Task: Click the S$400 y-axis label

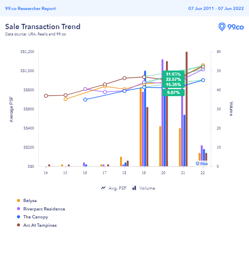Action: (29, 128)
